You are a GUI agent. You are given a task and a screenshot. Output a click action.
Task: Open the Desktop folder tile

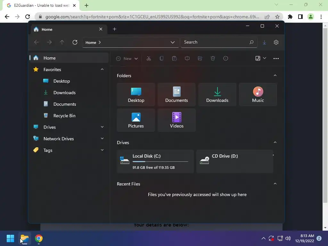click(136, 94)
